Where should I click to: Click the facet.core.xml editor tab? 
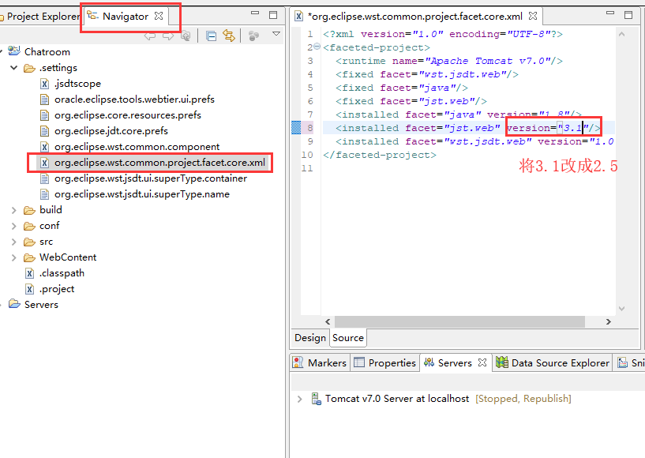click(415, 17)
